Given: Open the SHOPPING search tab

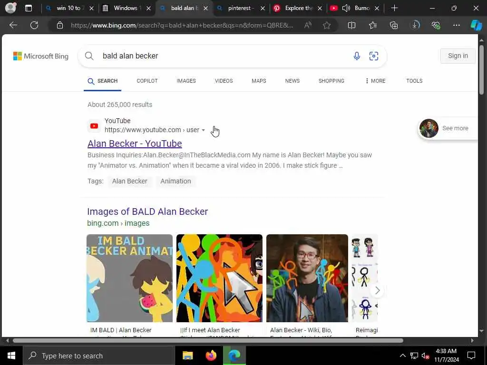Looking at the screenshot, I should click(331, 81).
